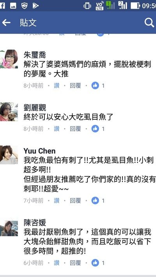Image resolution: width=156 pixels, height=277 pixels.
Task: Open 陳咨媛's profile picture
Action: coord(9,228)
